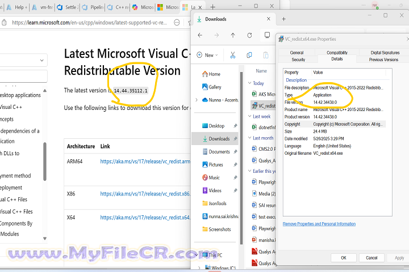409x272 pixels.
Task: Select the AKS Micro file in list
Action: [264, 94]
